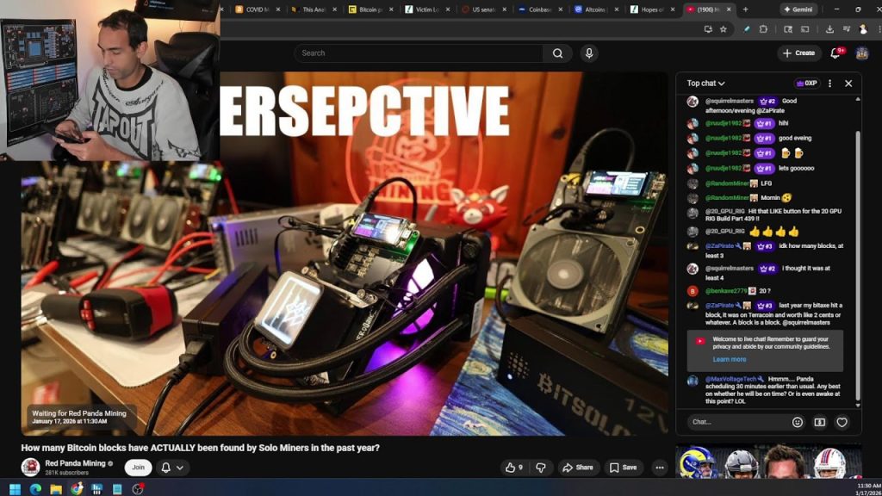Viewport: 882px width, 496px height.
Task: Open live chat three-dot options menu
Action: pyautogui.click(x=829, y=84)
